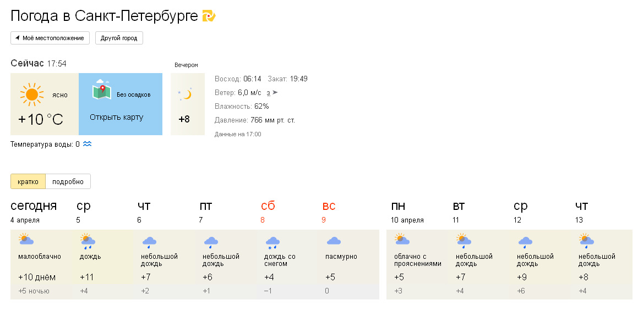
Task: Click the snow-rain cloud icon for Saturday
Action: [x=272, y=242]
